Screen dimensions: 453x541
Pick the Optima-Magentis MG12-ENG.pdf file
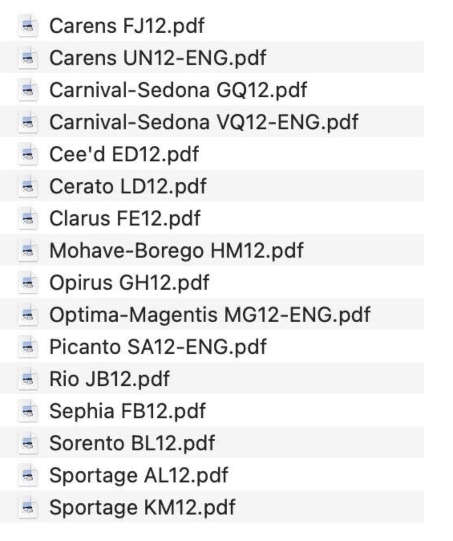(x=210, y=315)
